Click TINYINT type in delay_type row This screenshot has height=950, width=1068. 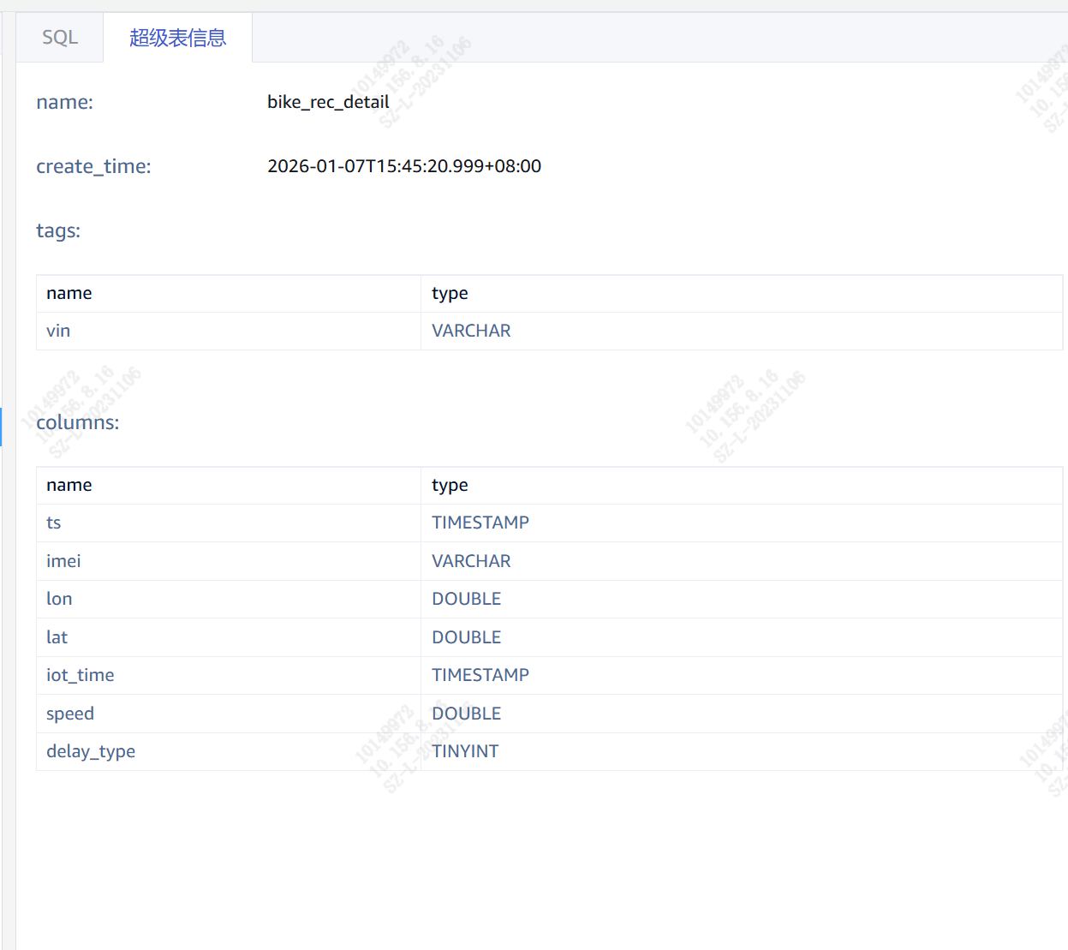pyautogui.click(x=465, y=751)
